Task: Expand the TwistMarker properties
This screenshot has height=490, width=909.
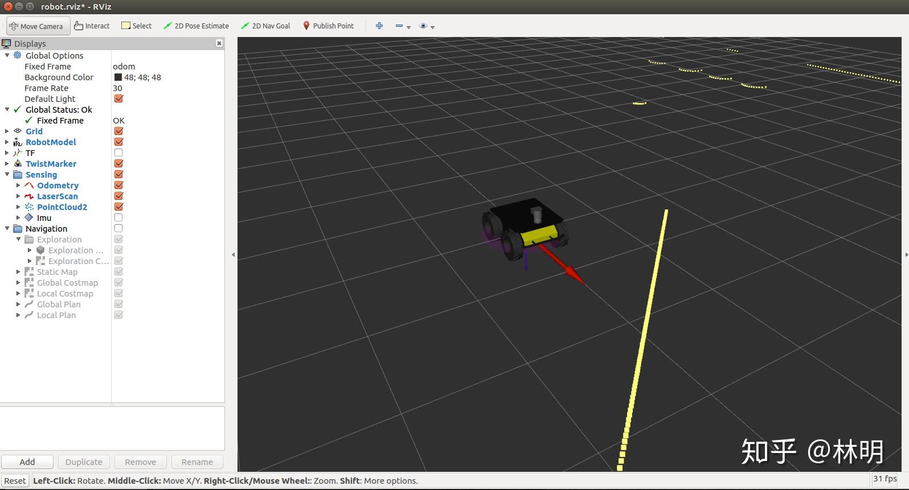Action: (x=7, y=163)
